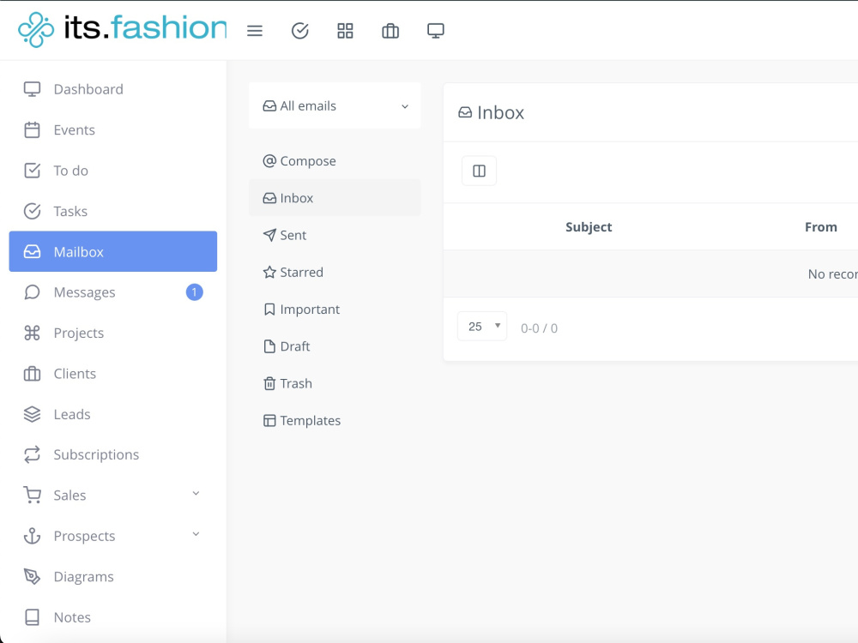Click the Events calendar icon in sidebar
Viewport: 858px width, 643px height.
tap(33, 129)
